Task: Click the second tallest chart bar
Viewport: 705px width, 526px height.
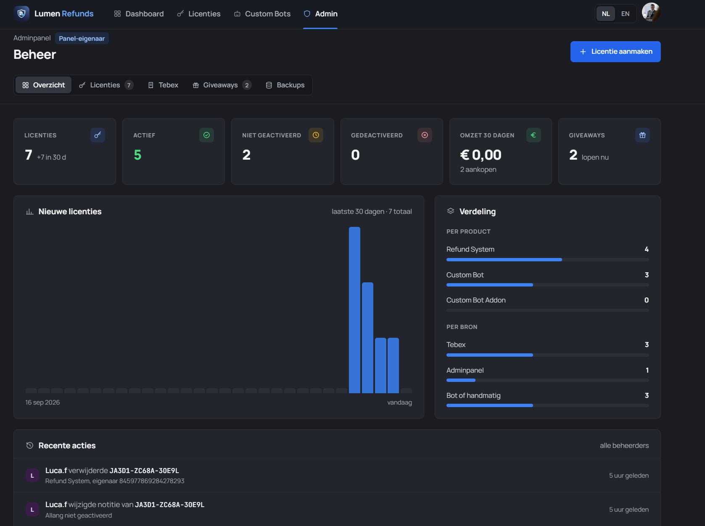Action: 367,338
